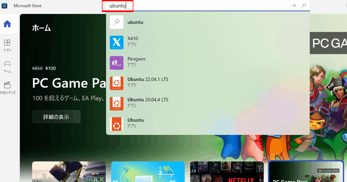This screenshot has width=347, height=182.
Task: Click the ホーム heading
Action: click(41, 28)
